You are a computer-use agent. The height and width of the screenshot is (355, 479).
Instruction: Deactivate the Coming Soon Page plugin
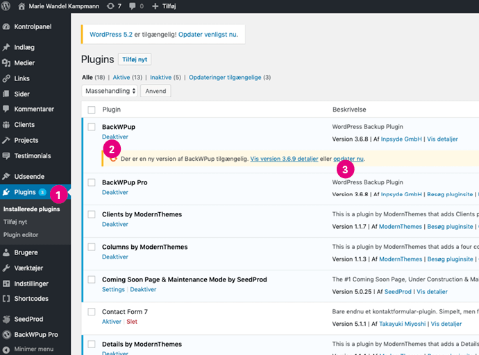pyautogui.click(x=143, y=289)
